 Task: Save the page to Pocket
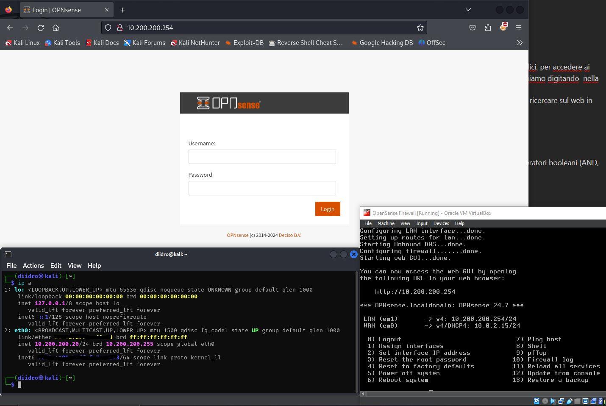[473, 28]
